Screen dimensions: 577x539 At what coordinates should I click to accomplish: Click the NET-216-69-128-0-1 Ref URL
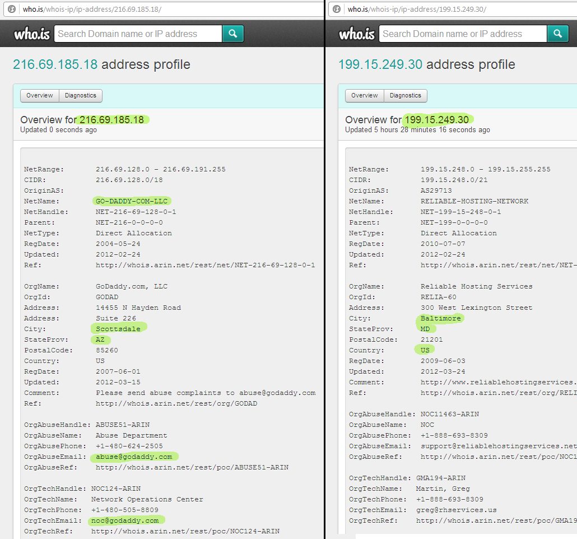pyautogui.click(x=206, y=264)
